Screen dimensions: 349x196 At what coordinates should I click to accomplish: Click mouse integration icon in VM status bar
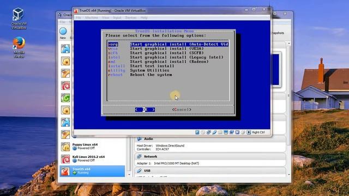(243, 132)
